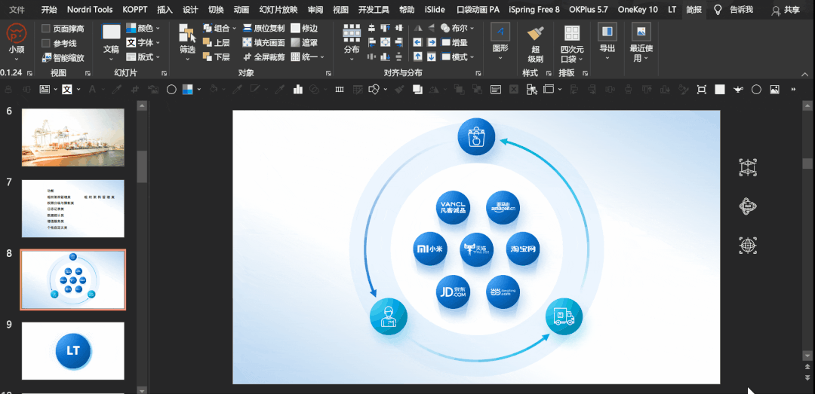Click the 智能缩放 smart zoom icon
Image resolution: width=815 pixels, height=394 pixels.
coord(47,57)
